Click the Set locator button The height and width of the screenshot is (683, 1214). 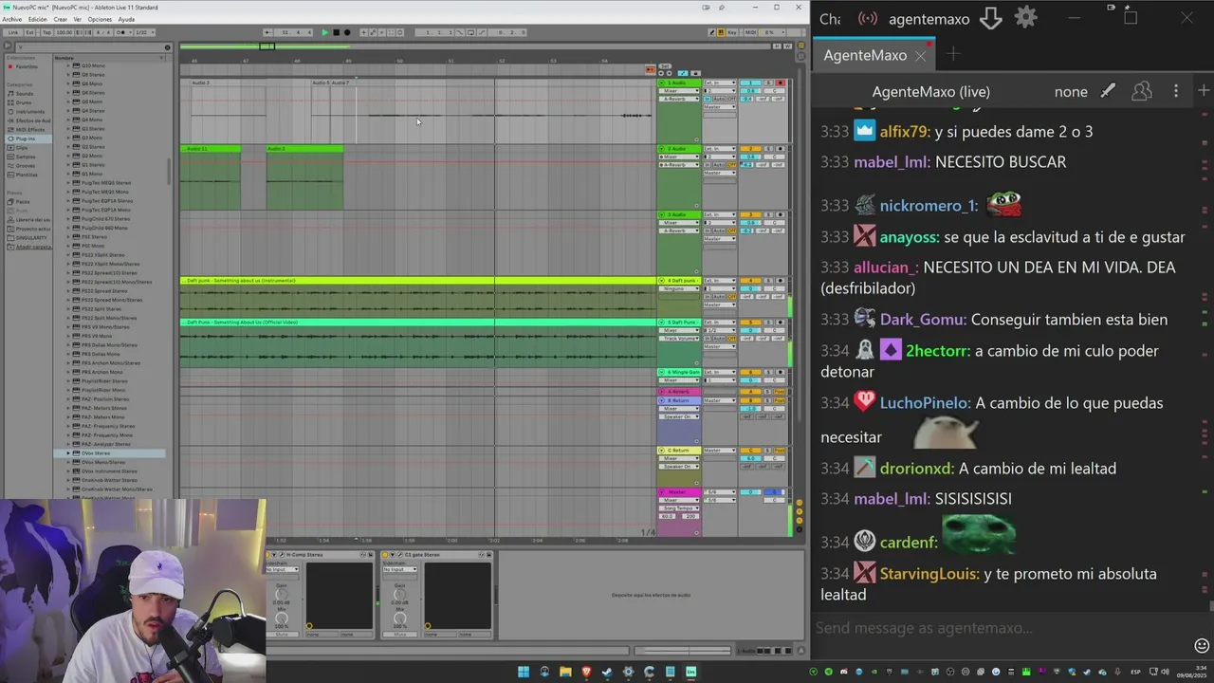pyautogui.click(x=665, y=66)
